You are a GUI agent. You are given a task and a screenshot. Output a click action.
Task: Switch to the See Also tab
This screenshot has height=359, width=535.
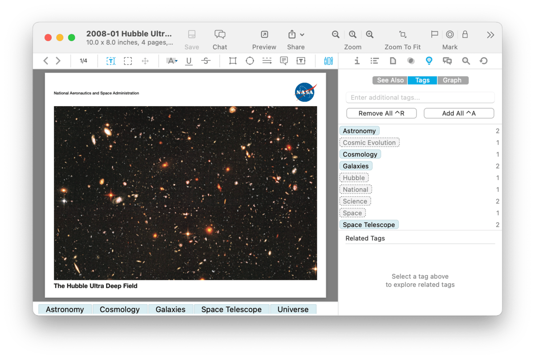pyautogui.click(x=390, y=80)
